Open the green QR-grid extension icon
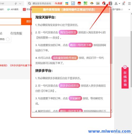 [86, 3]
